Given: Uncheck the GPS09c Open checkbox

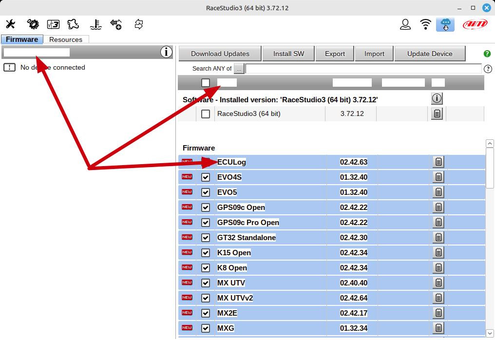Looking at the screenshot, I should point(206,208).
